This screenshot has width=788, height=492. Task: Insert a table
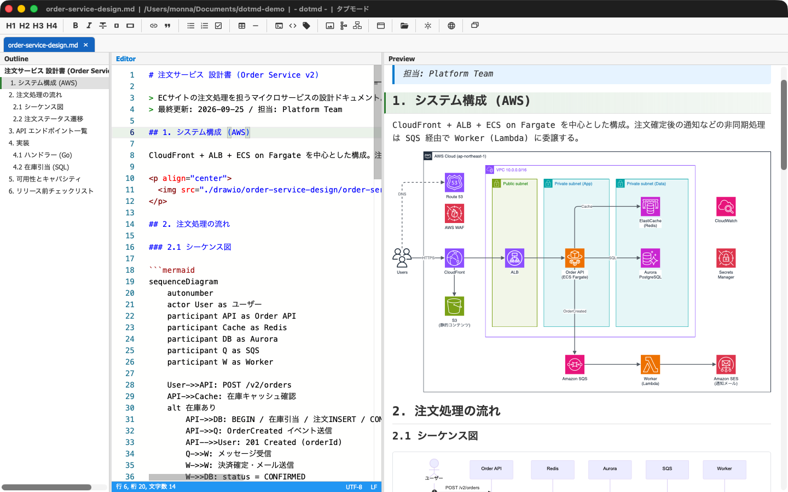click(x=242, y=26)
